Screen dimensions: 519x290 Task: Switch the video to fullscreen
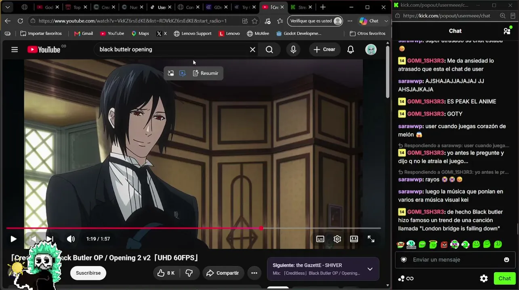click(x=371, y=239)
